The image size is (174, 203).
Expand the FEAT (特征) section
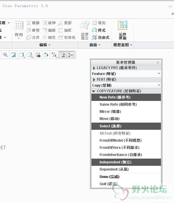coord(126,79)
